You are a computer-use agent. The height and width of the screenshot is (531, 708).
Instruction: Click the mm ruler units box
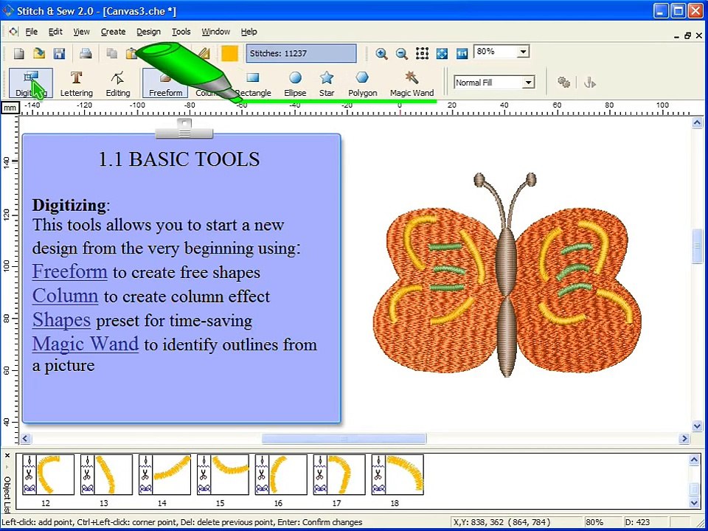[10, 108]
